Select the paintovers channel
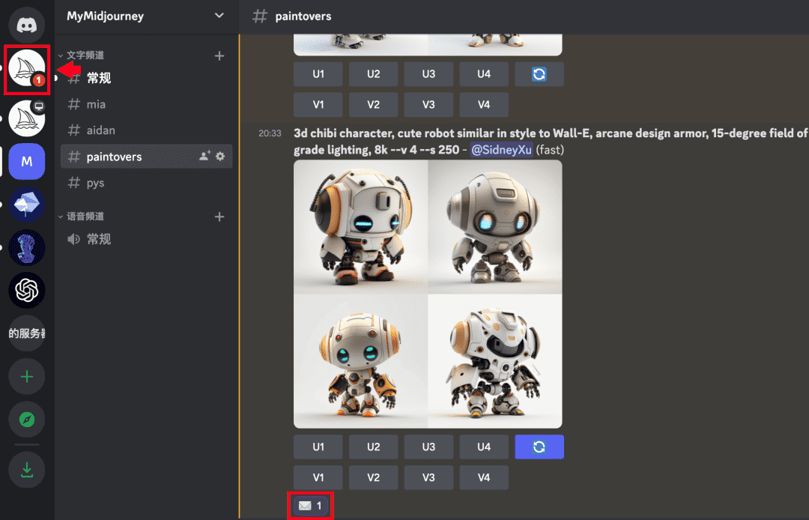 click(x=147, y=157)
